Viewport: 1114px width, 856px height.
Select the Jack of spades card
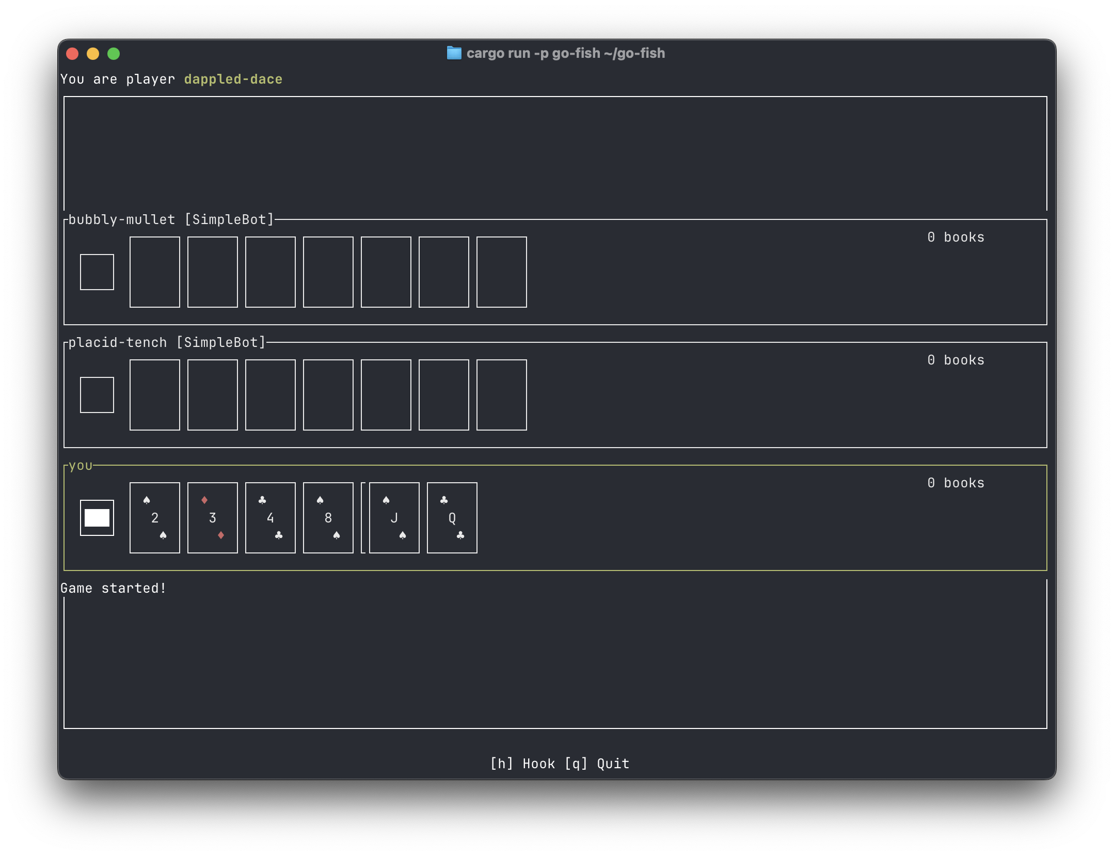[394, 518]
